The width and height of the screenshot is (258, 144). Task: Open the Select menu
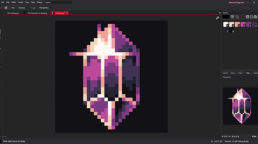click(x=14, y=2)
